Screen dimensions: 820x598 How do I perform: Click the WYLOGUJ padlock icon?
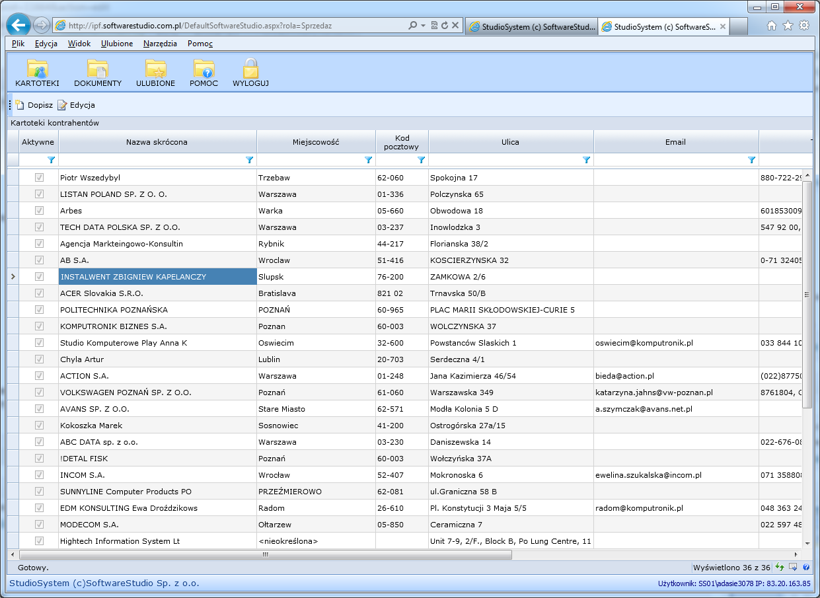point(250,69)
